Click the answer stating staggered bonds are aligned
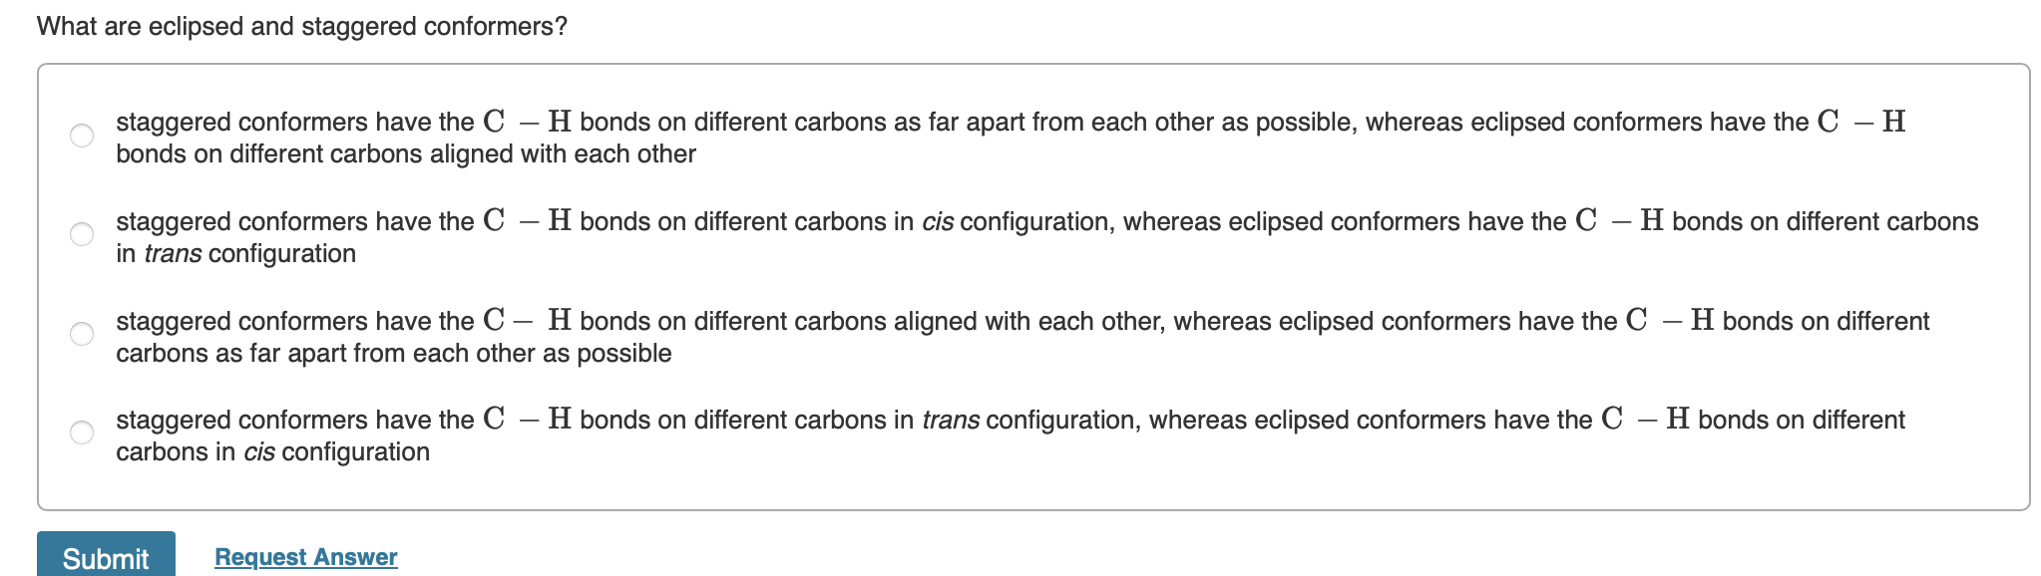The width and height of the screenshot is (2041, 576). (698, 320)
